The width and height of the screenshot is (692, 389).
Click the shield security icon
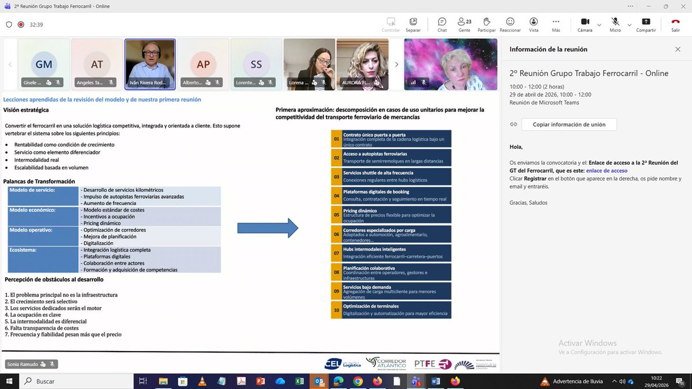point(9,25)
